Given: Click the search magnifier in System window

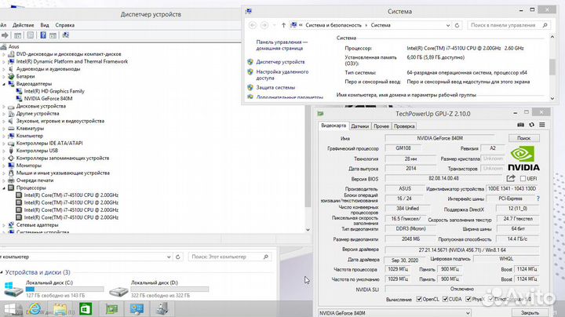Looking at the screenshot, I should click(545, 25).
